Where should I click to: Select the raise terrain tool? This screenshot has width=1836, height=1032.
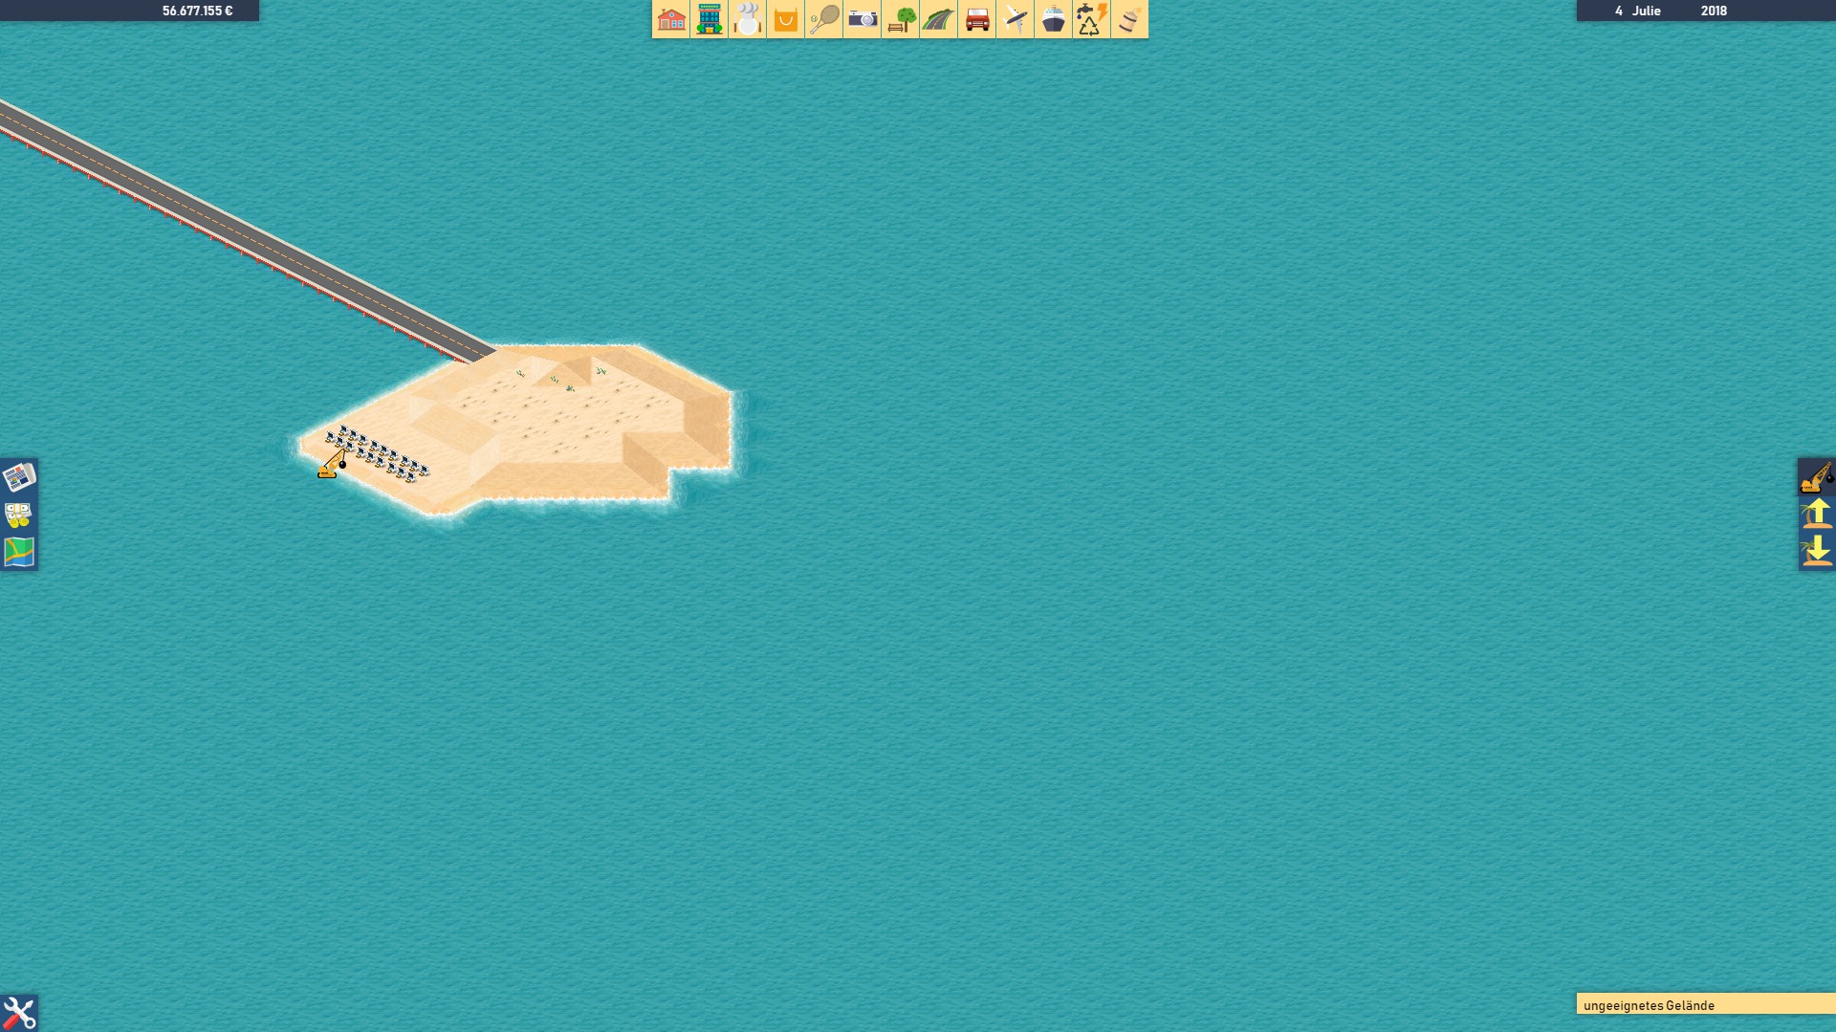coord(1818,512)
